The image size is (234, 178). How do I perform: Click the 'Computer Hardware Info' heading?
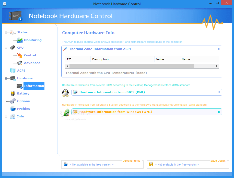pos(88,33)
